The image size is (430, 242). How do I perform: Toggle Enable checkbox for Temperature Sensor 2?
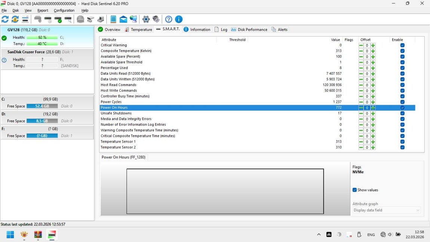pos(402,147)
